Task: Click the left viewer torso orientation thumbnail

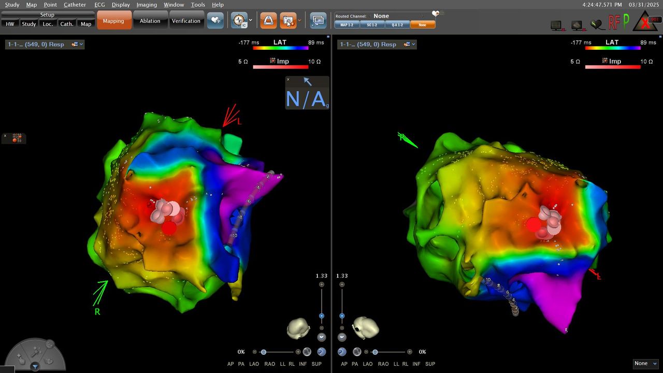Action: [298, 328]
